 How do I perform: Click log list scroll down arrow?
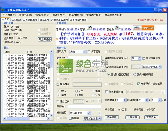click(51, 115)
